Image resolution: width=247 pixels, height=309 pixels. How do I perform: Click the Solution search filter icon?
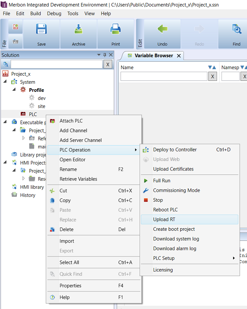(6, 64)
